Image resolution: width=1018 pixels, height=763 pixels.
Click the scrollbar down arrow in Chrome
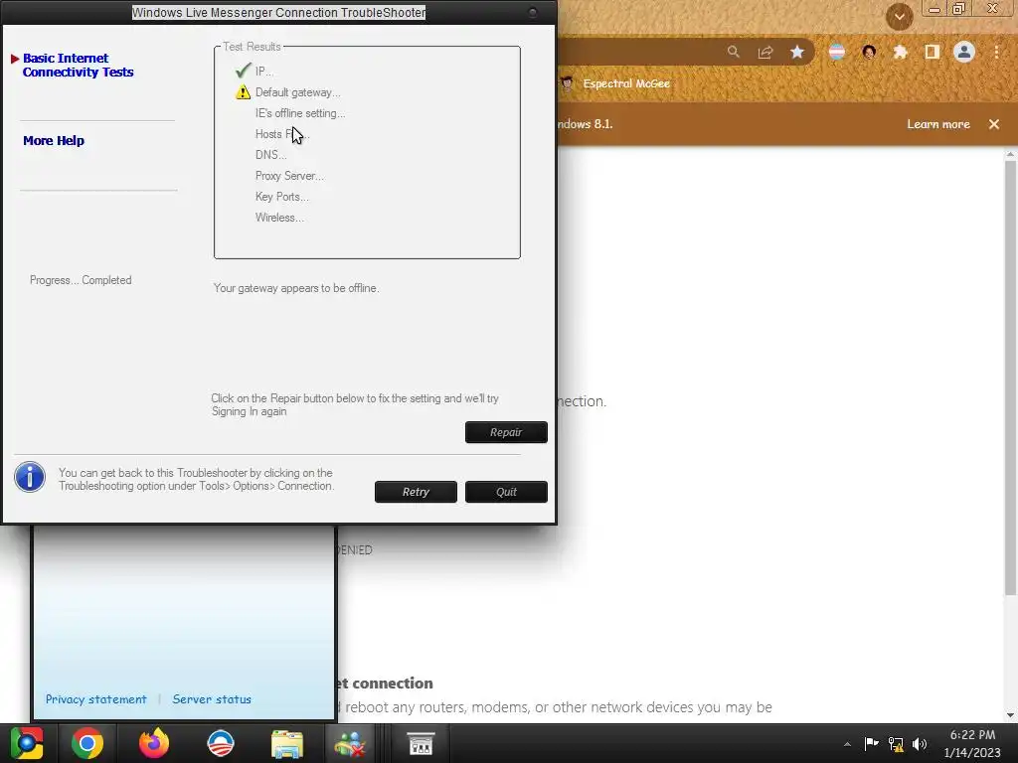pyautogui.click(x=1010, y=715)
